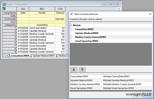Click the Units row label
The width and height of the screenshot is (154, 99).
10,16
